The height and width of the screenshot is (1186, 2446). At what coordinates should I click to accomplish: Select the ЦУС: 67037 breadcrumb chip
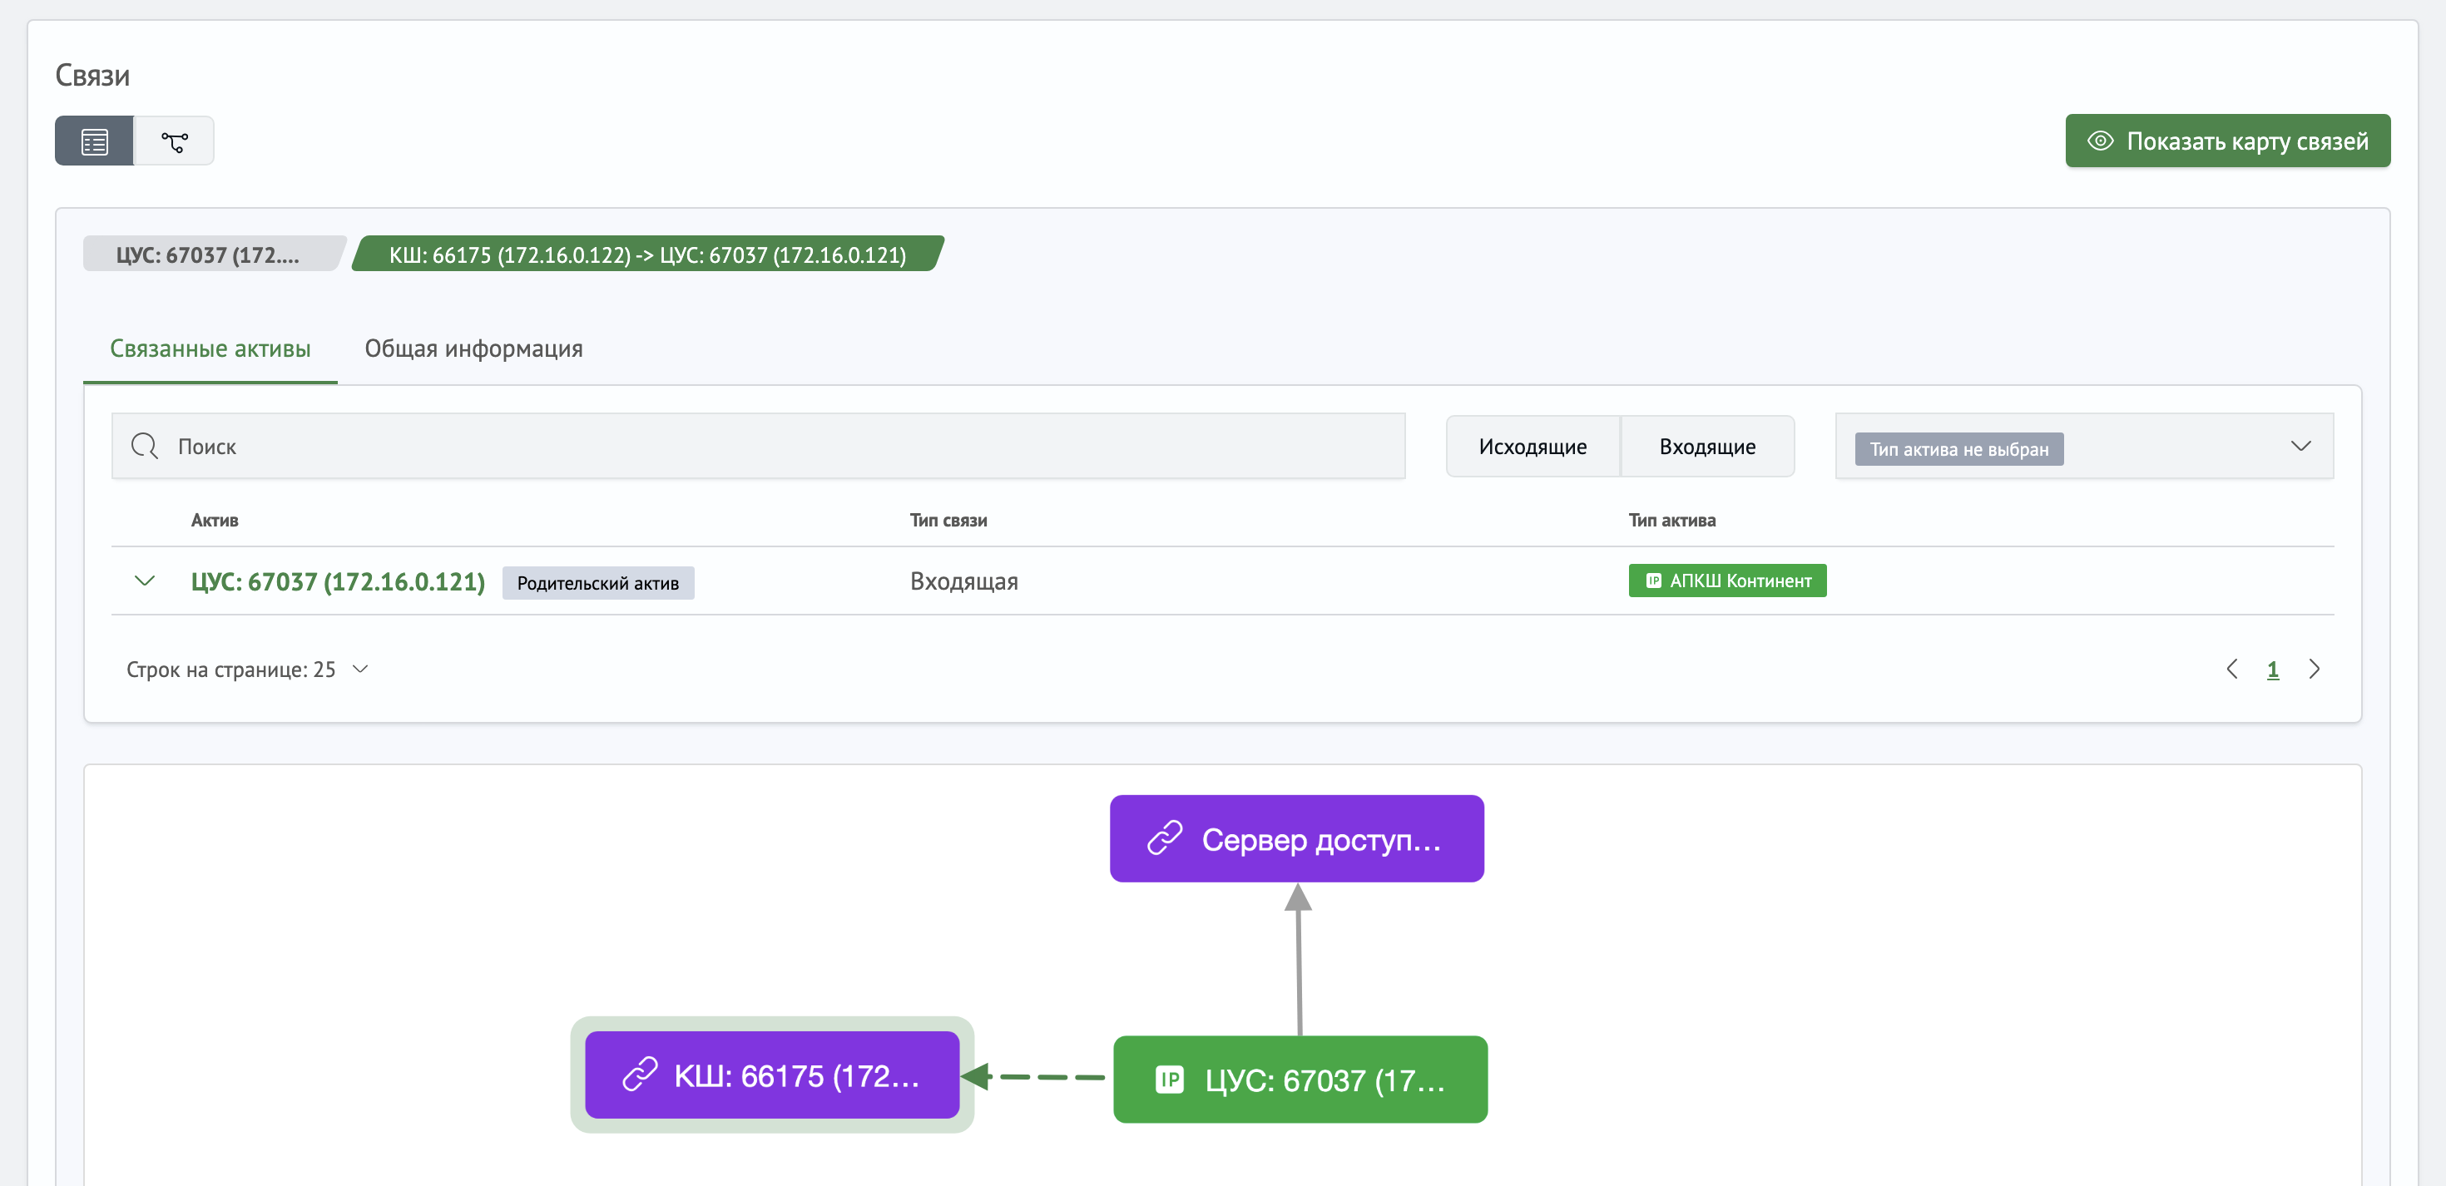tap(207, 254)
